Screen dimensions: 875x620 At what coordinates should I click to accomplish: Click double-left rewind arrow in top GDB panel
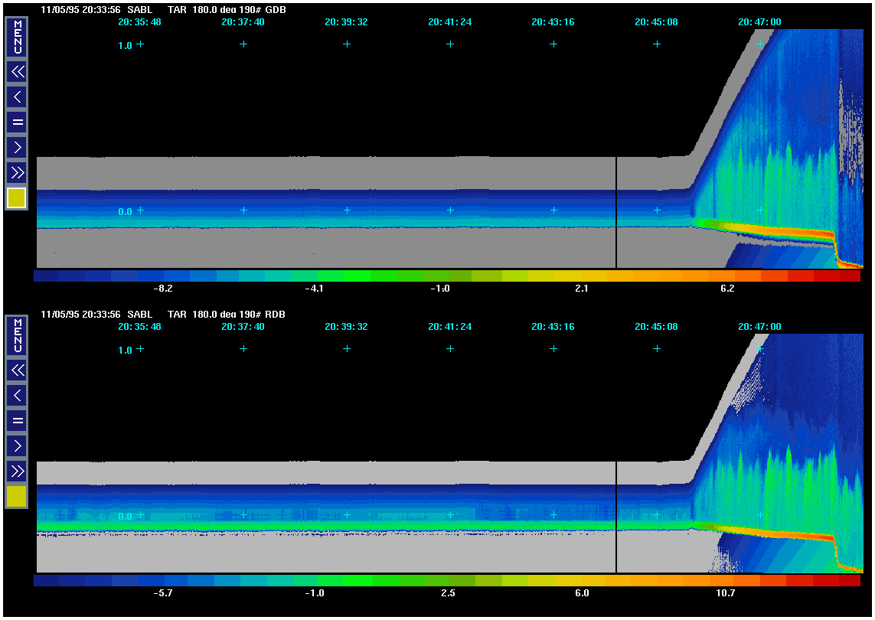(17, 72)
